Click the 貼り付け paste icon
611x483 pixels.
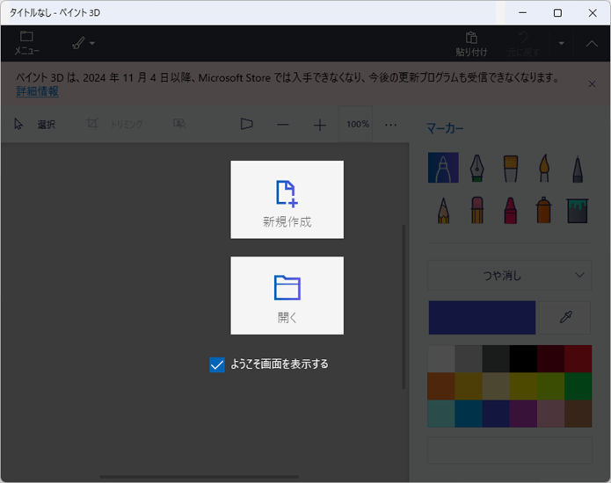point(471,44)
